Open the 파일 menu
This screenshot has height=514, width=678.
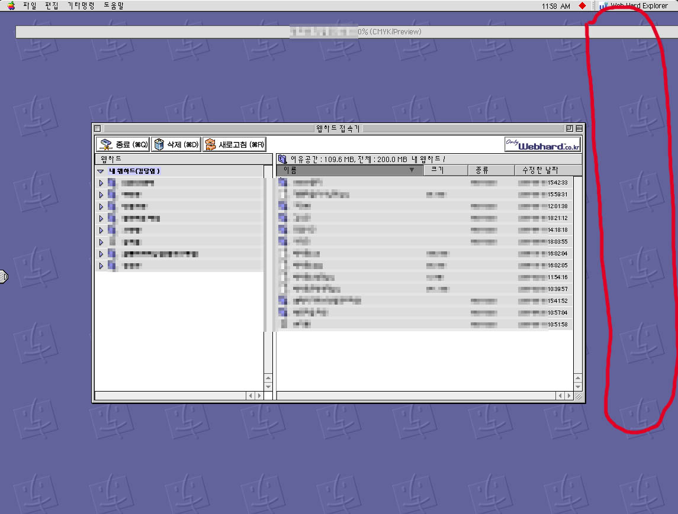pyautogui.click(x=30, y=6)
